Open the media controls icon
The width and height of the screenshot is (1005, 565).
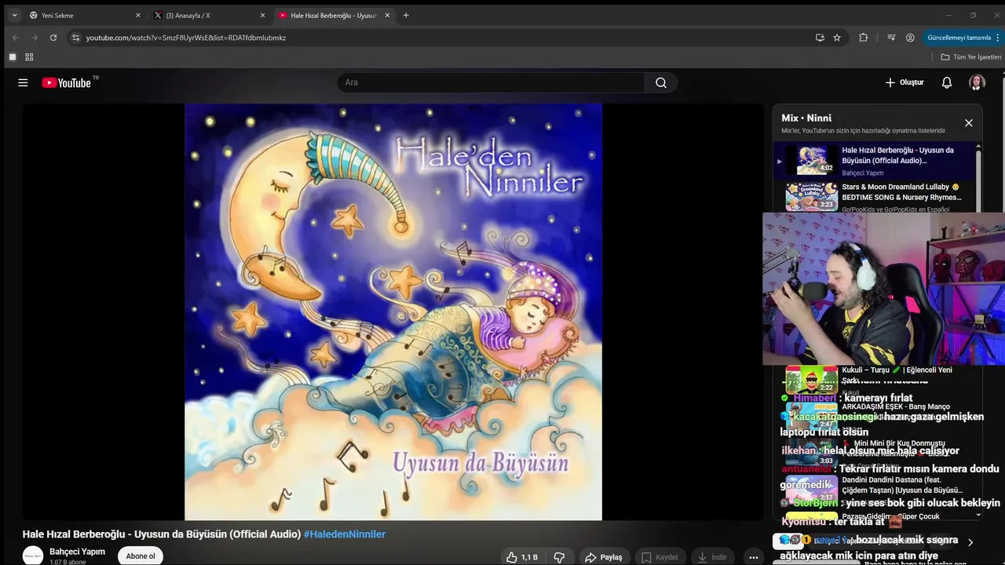pyautogui.click(x=891, y=38)
